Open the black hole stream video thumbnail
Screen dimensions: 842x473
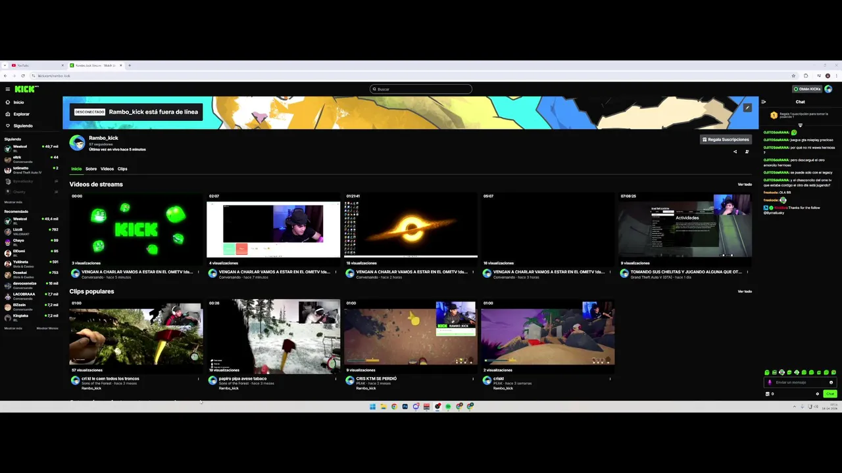point(410,229)
